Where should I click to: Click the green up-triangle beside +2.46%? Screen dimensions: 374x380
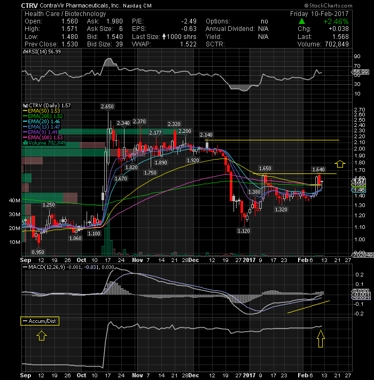pos(302,21)
